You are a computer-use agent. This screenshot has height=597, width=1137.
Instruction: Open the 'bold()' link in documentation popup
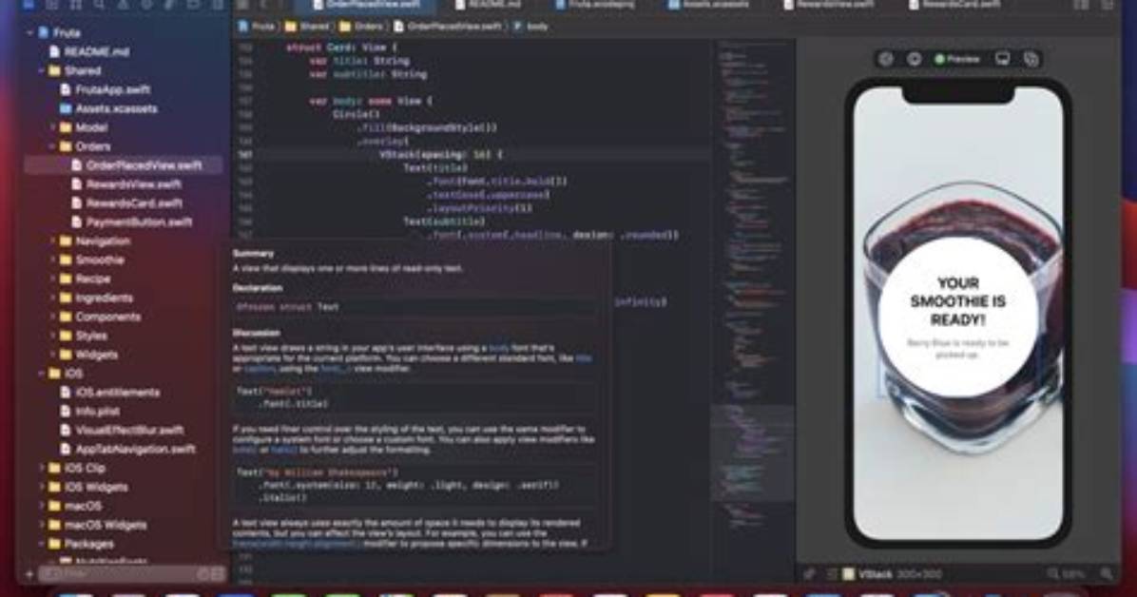tap(245, 450)
